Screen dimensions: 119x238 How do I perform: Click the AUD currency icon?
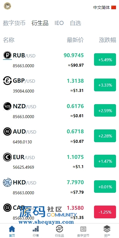7,131
